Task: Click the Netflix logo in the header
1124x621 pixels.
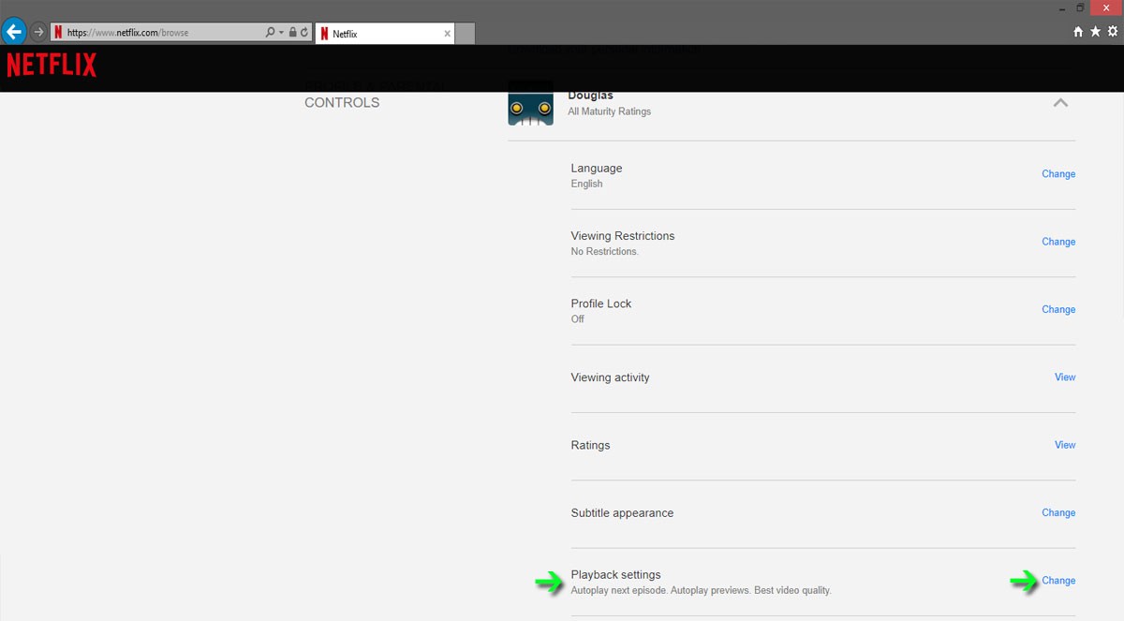Action: pyautogui.click(x=52, y=66)
